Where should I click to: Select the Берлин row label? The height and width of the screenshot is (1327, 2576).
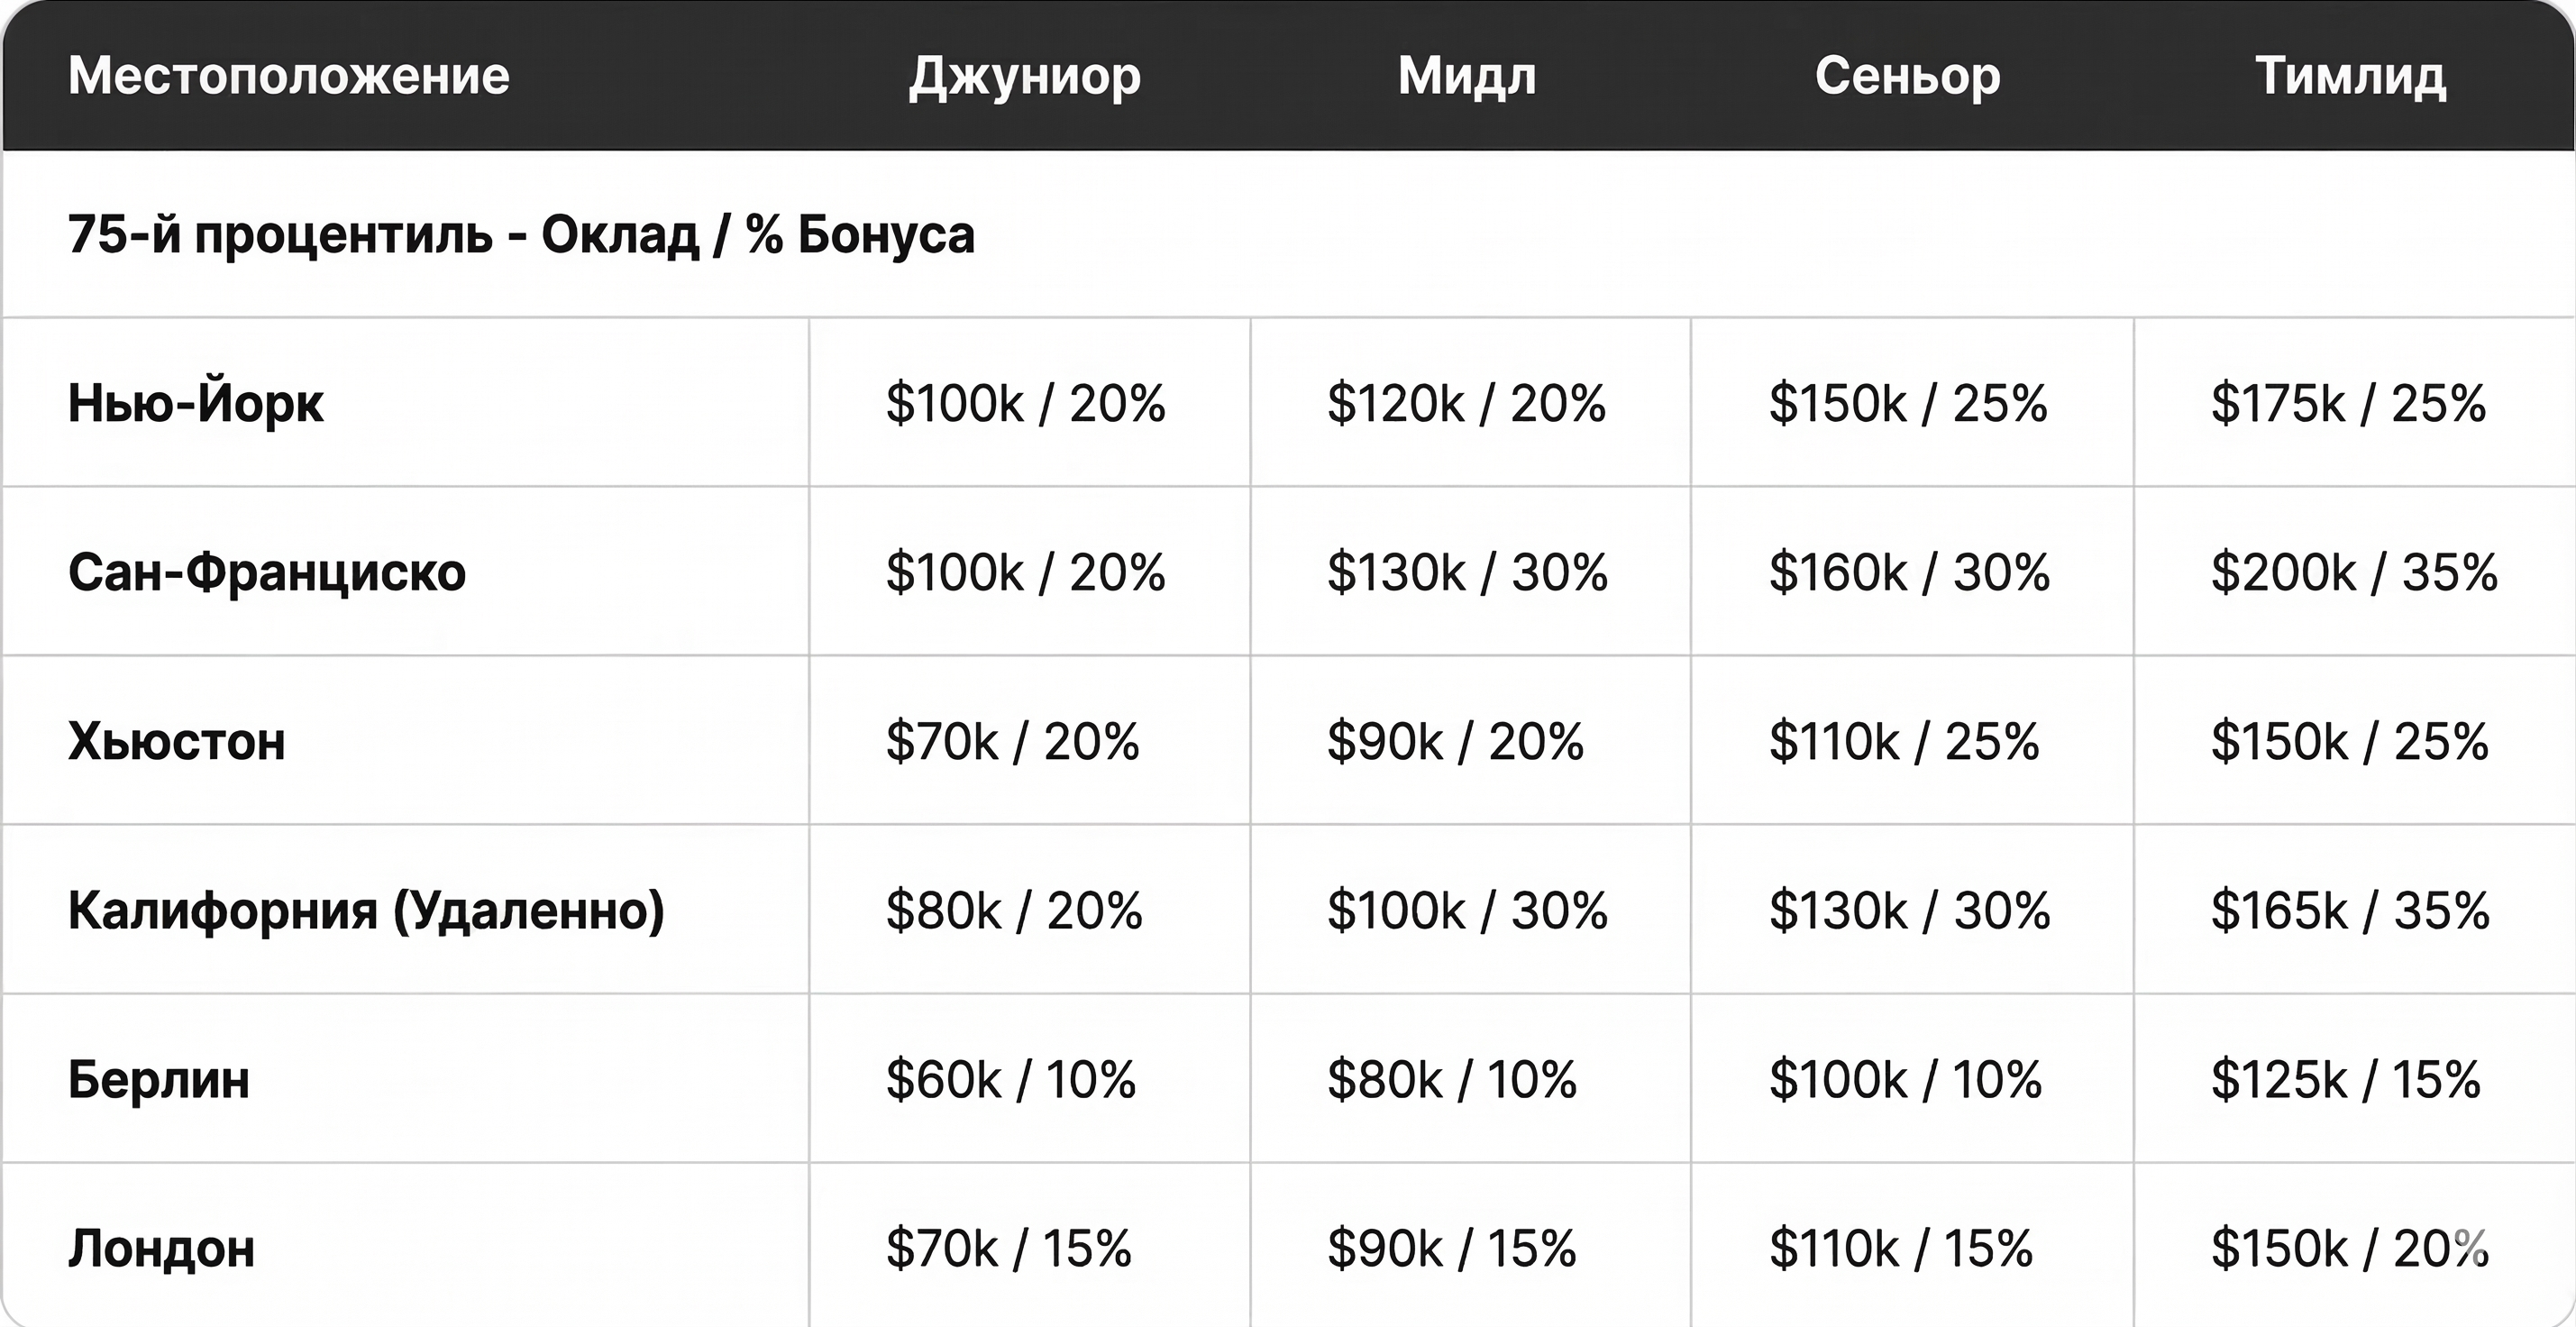159,1079
